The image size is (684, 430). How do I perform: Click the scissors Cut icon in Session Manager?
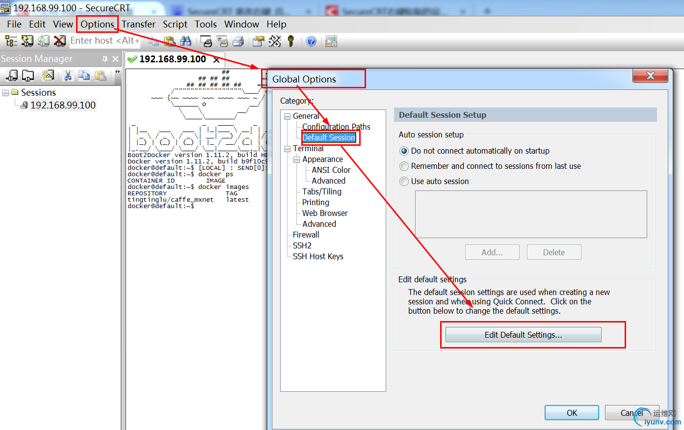(x=68, y=75)
